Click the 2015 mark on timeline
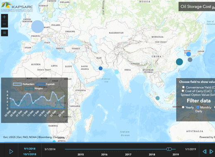215x157 pixels. 81,155
